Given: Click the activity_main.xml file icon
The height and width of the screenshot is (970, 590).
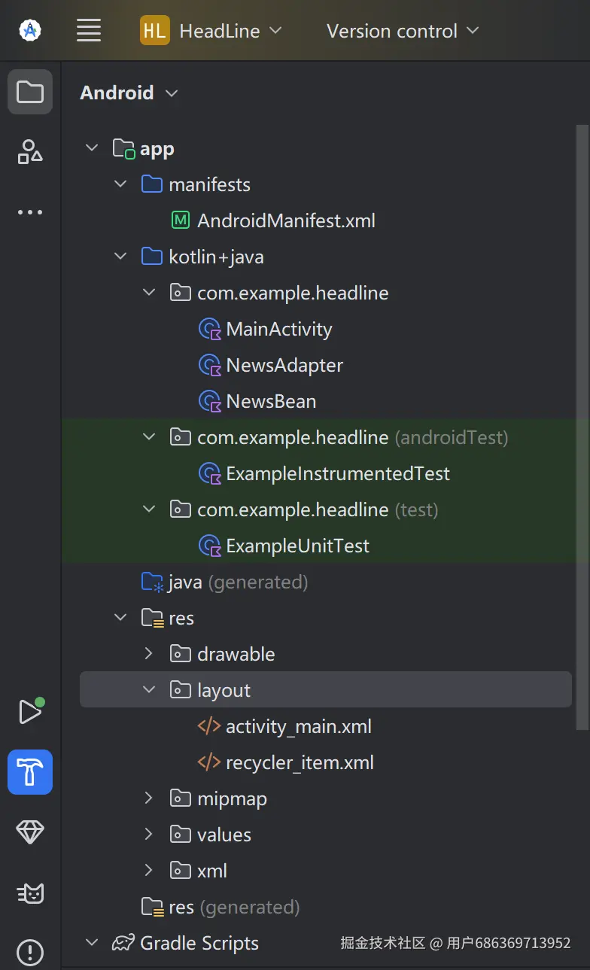Looking at the screenshot, I should click(209, 726).
